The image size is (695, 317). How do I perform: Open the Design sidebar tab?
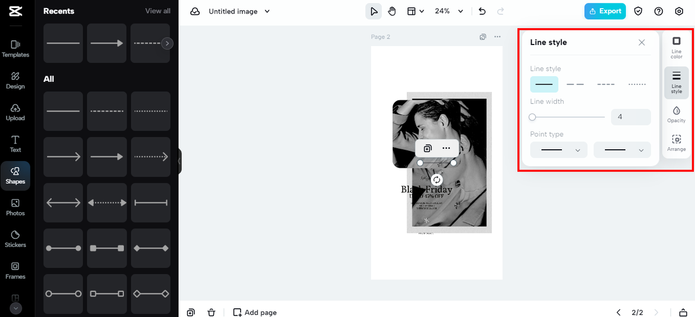click(15, 80)
